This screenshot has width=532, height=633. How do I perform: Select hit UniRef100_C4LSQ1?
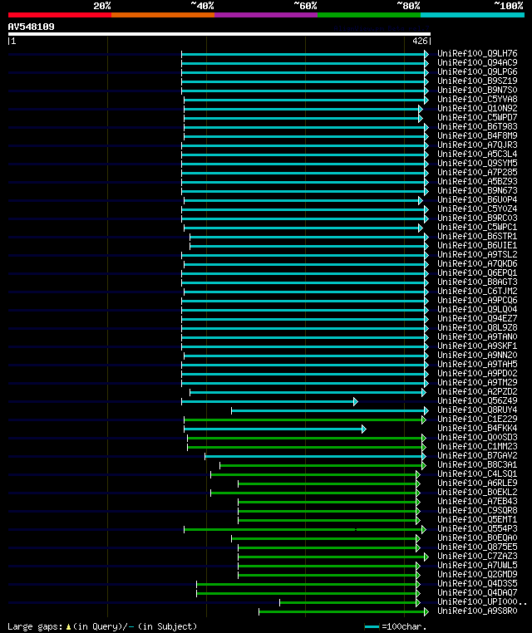pos(477,474)
